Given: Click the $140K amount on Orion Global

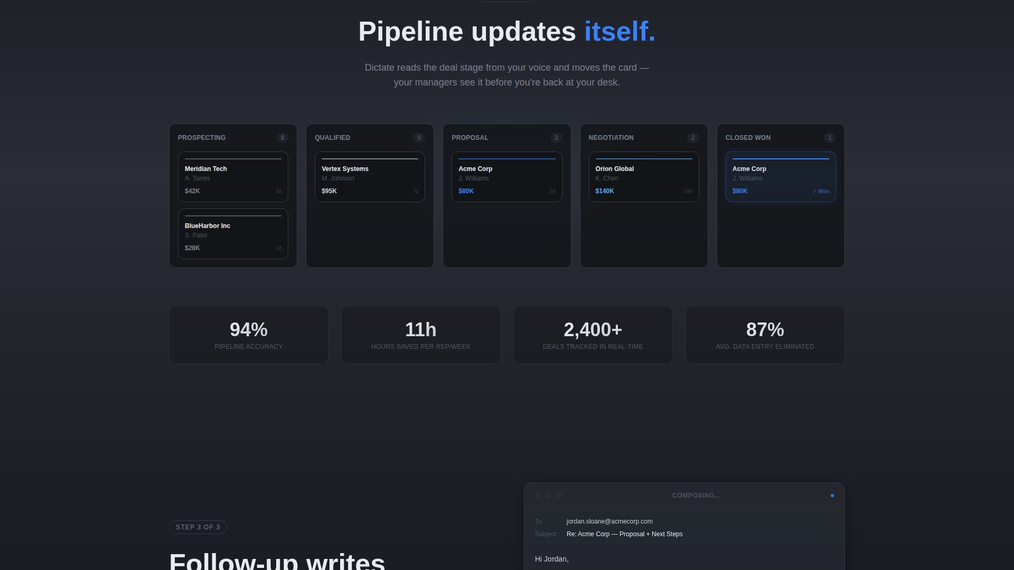Looking at the screenshot, I should [x=605, y=191].
